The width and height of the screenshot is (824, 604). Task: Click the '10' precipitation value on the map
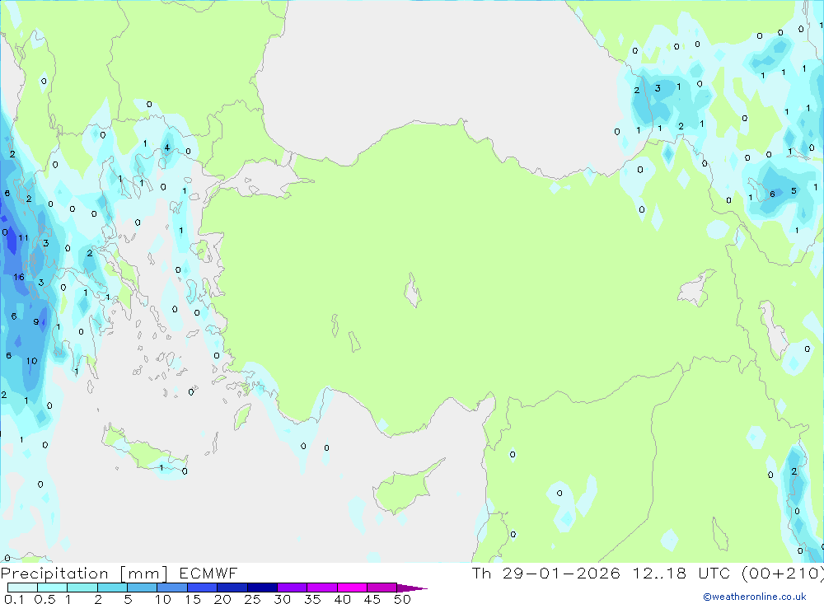tap(32, 361)
